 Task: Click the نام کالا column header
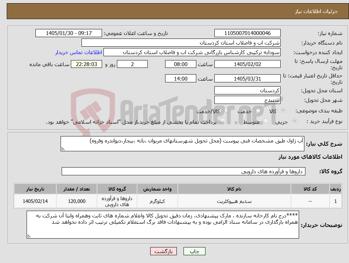click(x=234, y=189)
